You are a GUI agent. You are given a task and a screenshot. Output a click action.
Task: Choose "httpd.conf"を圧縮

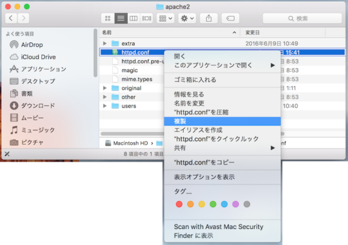click(222, 113)
